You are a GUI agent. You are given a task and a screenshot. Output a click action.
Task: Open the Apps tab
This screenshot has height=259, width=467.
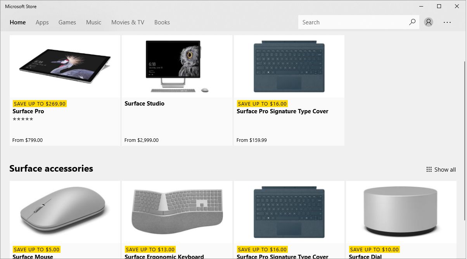click(x=42, y=22)
